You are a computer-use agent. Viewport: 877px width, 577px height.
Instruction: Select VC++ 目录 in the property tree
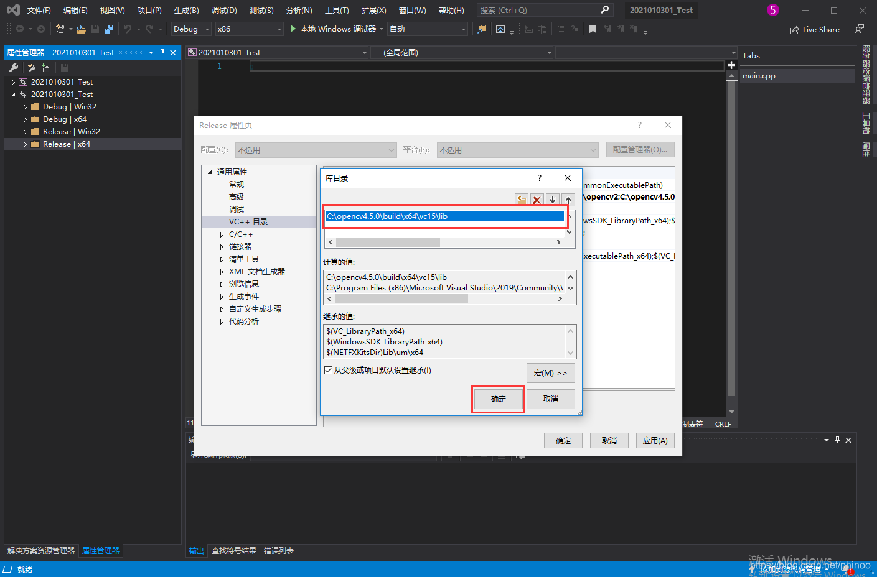(248, 222)
